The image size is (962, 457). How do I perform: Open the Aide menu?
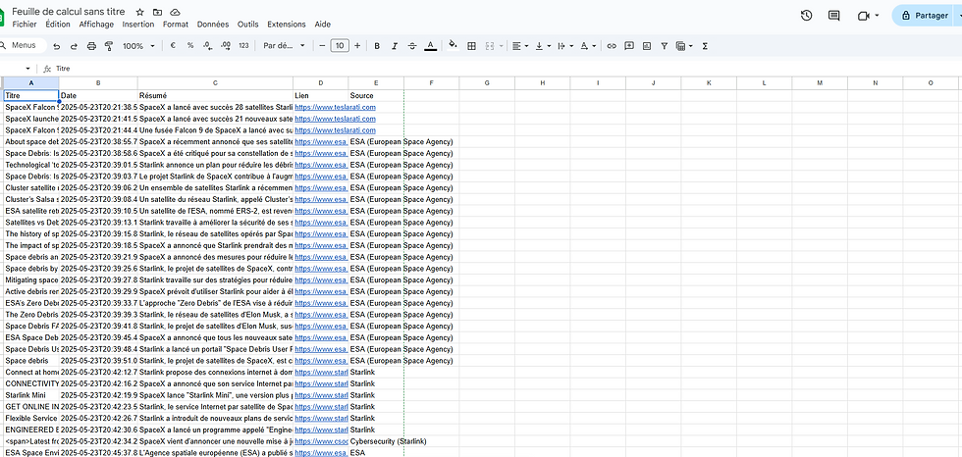323,25
